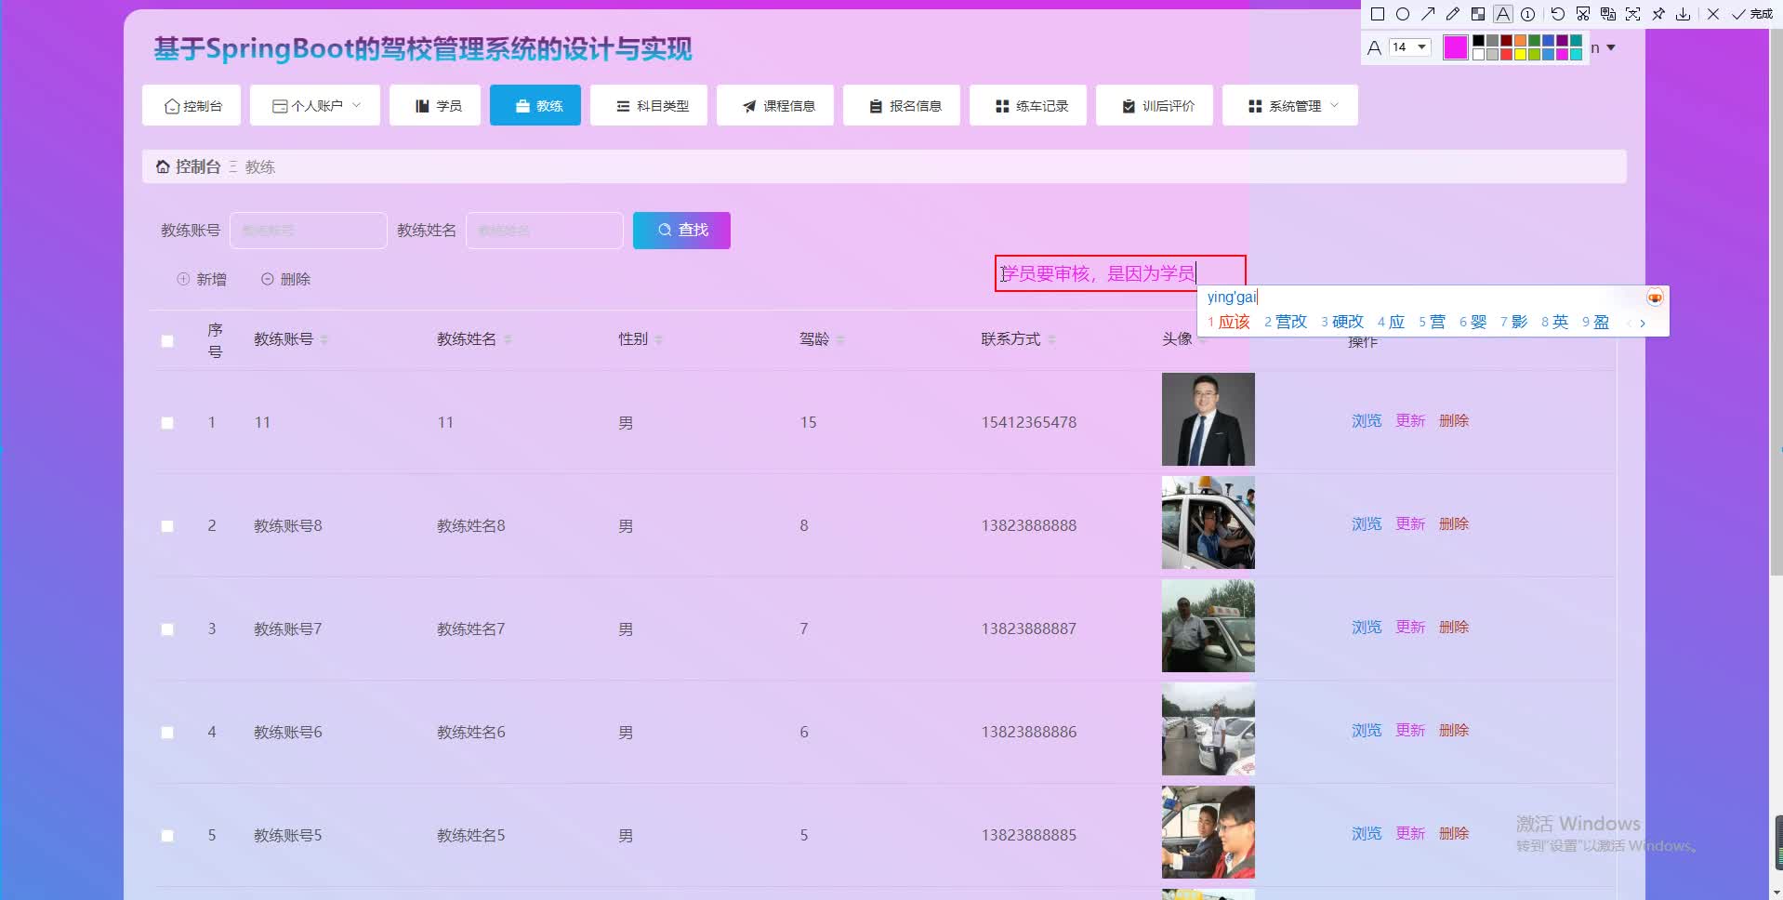Select the rectangle drawing tool
Screen dimensions: 1783x900
[x=1378, y=14]
